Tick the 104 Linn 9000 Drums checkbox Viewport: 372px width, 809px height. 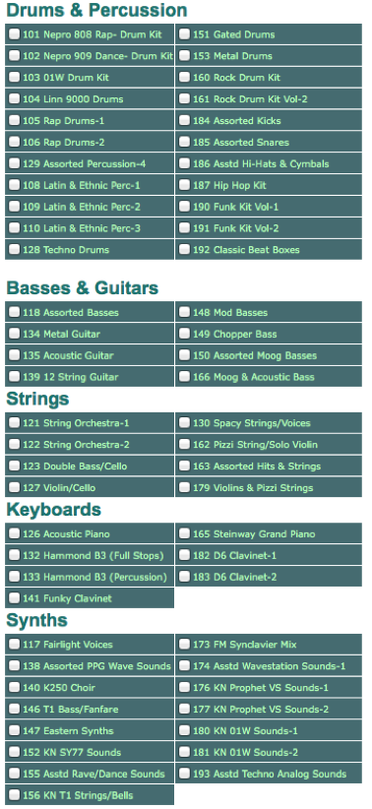(x=15, y=99)
